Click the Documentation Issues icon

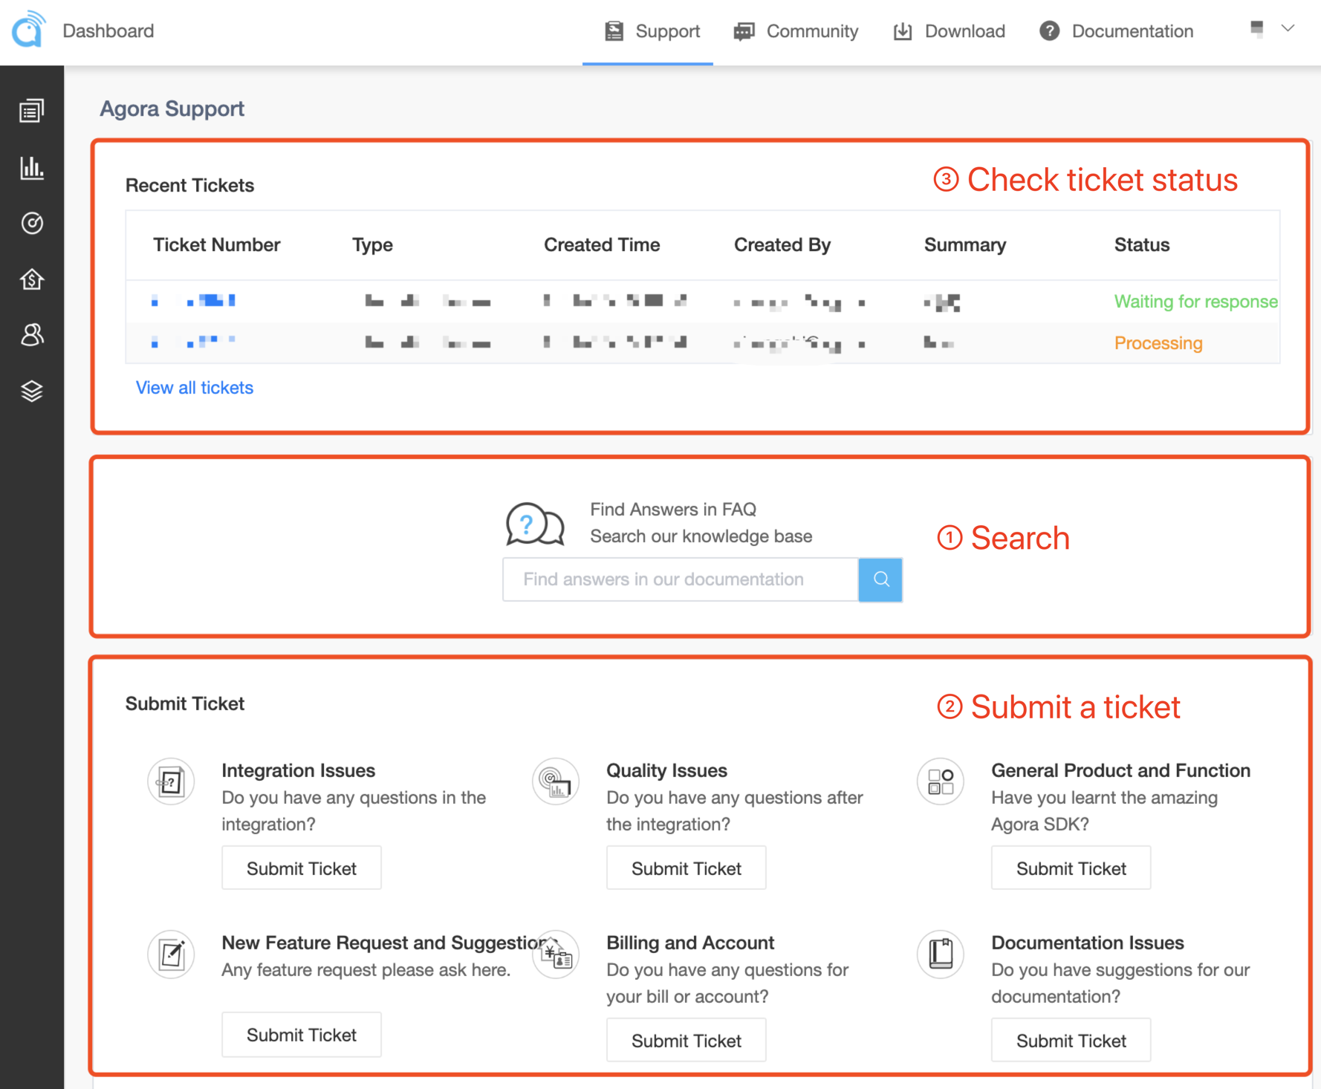tap(941, 954)
